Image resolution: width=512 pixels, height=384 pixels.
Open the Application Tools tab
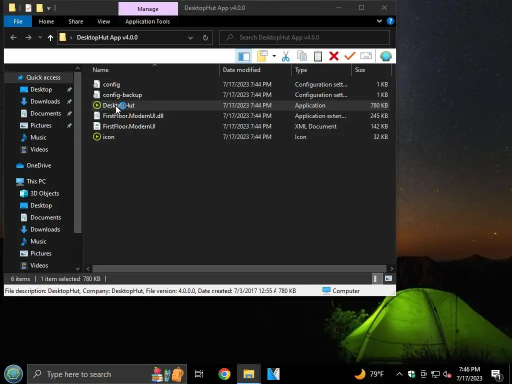coord(147,21)
